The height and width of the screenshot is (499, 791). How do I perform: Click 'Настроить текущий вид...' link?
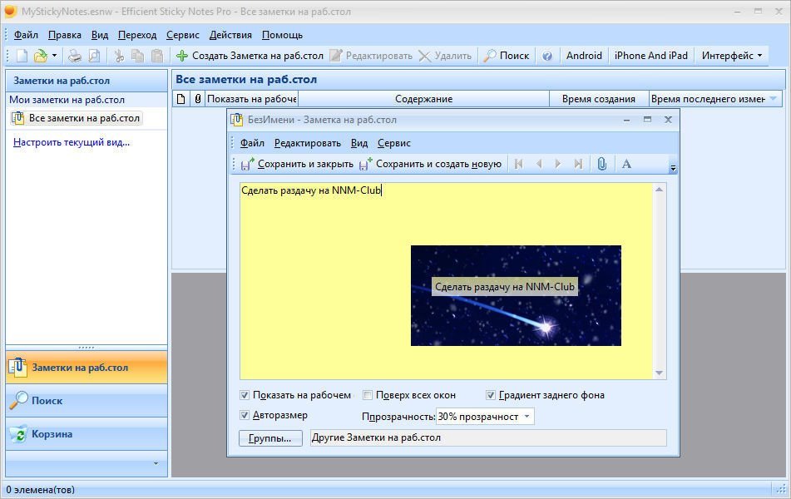point(72,142)
